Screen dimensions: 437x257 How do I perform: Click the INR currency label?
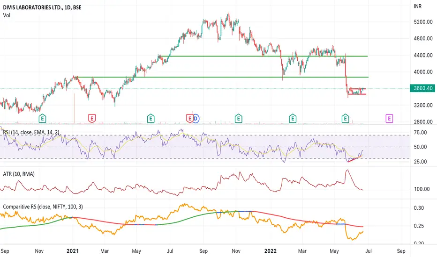click(x=417, y=6)
